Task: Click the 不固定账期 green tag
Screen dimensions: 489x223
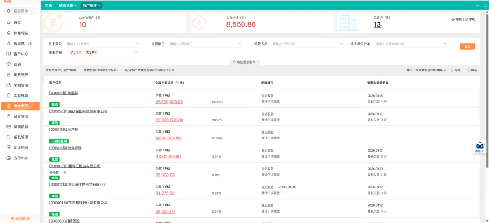Action: [x=59, y=141]
